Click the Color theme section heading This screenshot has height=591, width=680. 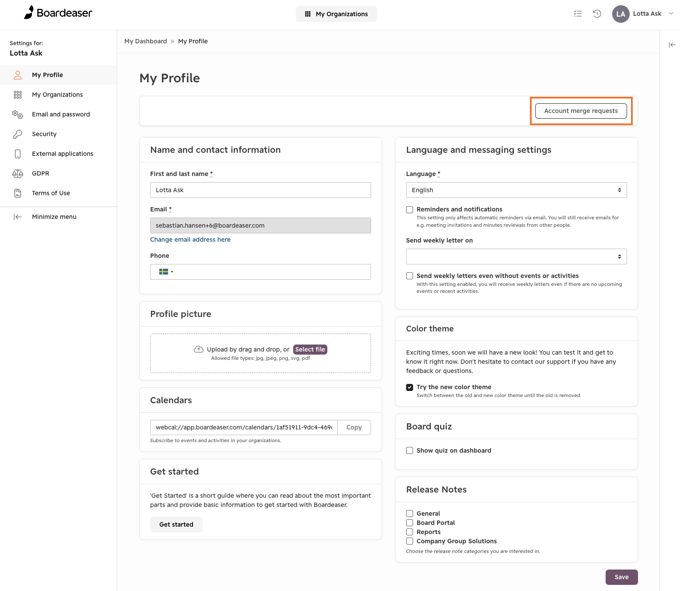[430, 329]
